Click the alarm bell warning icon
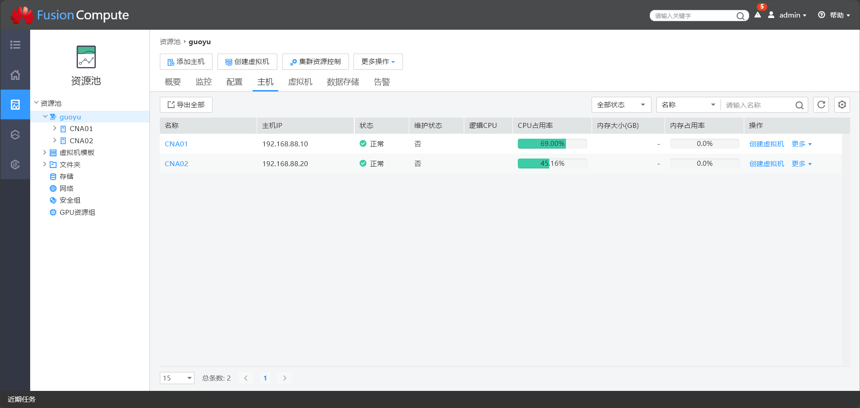Image resolution: width=860 pixels, height=408 pixels. pyautogui.click(x=758, y=15)
